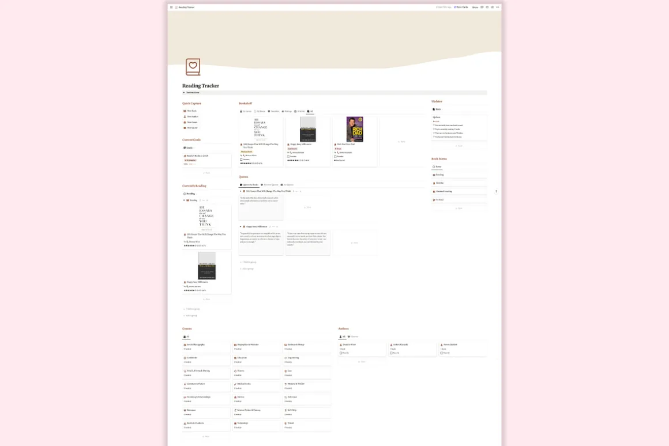
Task: Open the Wishlist book status row
Action: 458,183
